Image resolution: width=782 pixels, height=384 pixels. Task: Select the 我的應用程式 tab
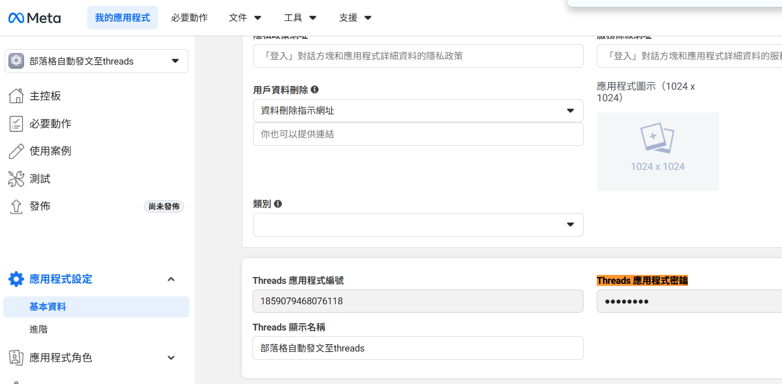tap(122, 18)
